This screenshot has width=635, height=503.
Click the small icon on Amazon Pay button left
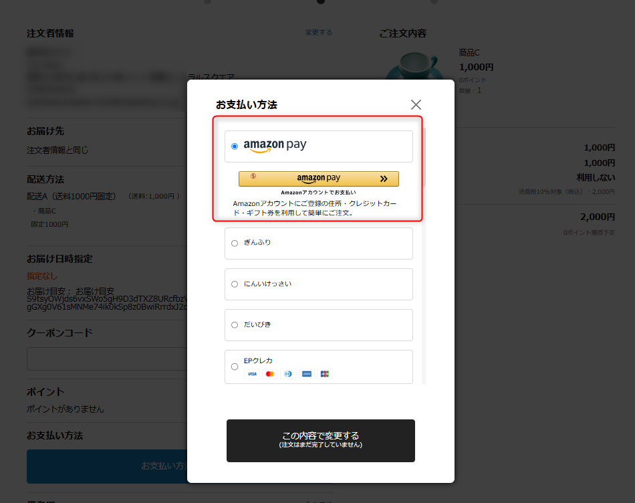[x=253, y=177]
